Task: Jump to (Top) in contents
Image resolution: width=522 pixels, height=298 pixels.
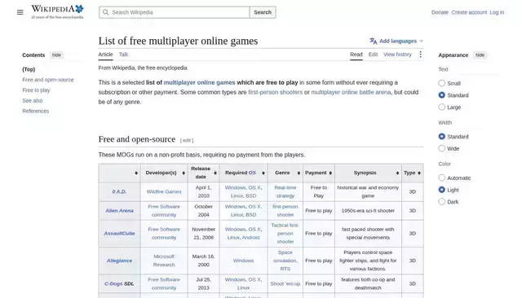Action: [x=29, y=69]
